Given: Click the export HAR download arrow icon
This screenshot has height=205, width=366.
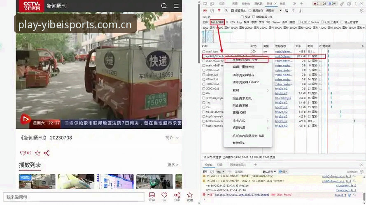Looking at the screenshot, I should tap(301, 11).
